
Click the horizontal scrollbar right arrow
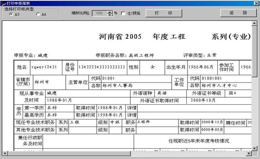249,154
